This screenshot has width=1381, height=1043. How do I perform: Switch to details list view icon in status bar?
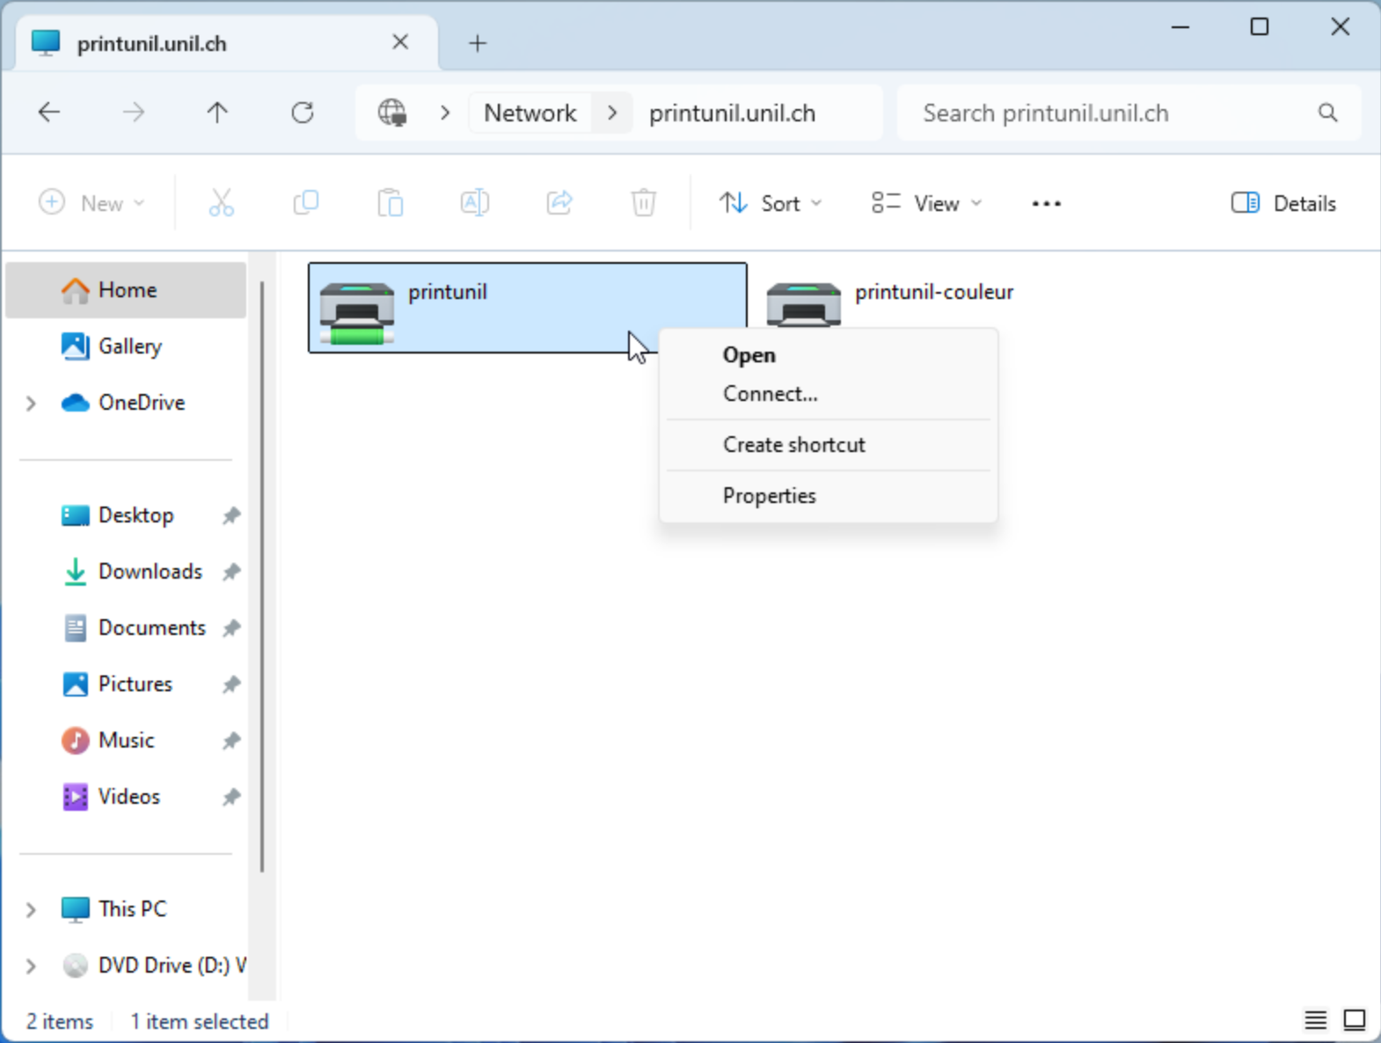[1315, 1020]
